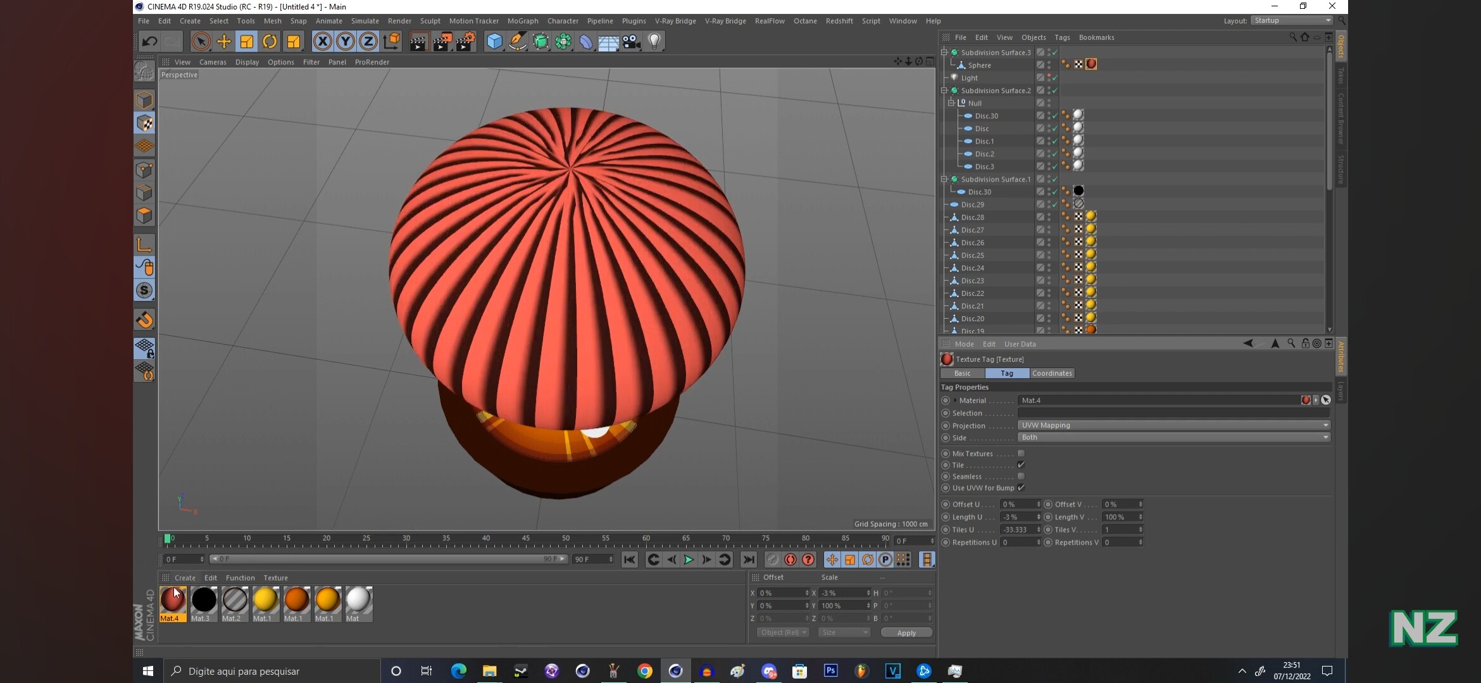
Task: Click the Undo arrow icon
Action: 149,42
